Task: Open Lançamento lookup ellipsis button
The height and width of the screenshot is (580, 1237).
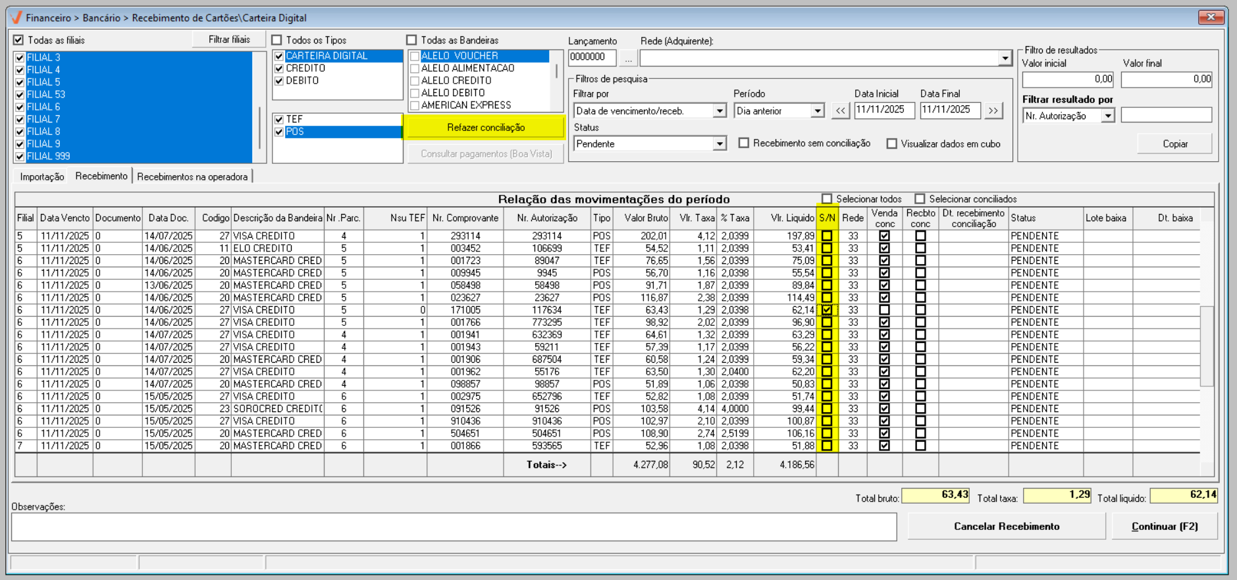Action: click(628, 59)
